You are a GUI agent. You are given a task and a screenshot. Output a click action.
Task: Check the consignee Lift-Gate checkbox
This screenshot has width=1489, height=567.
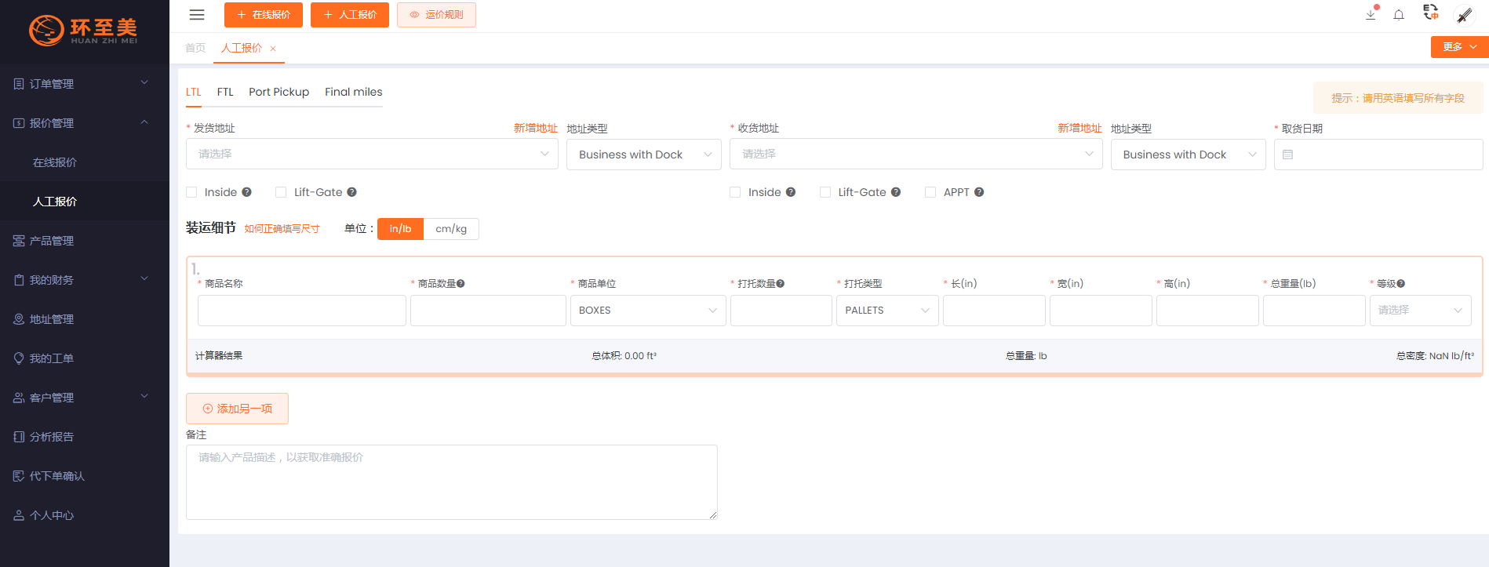[825, 192]
